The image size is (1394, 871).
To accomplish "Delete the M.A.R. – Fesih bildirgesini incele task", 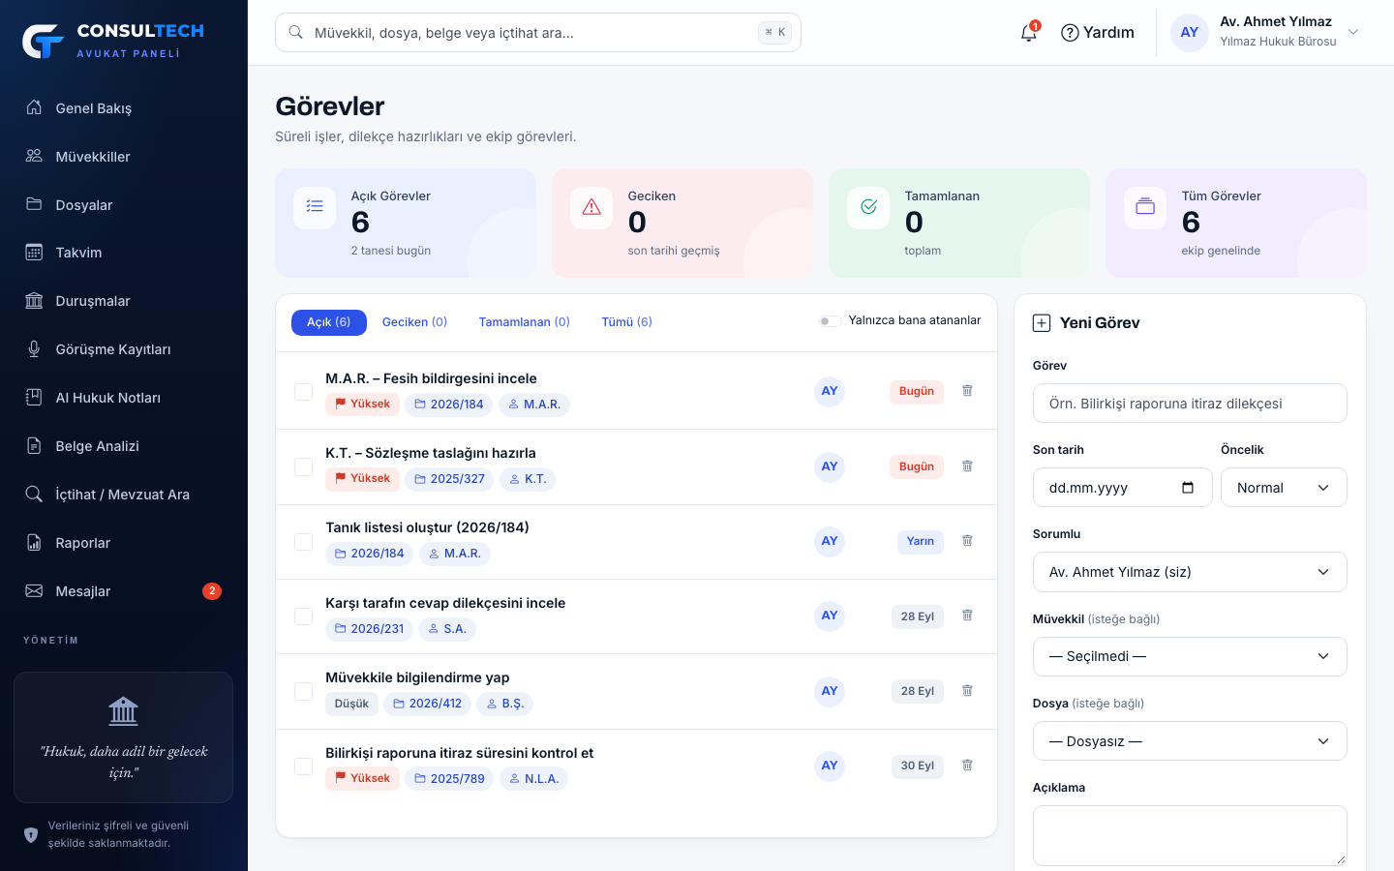I will (967, 391).
